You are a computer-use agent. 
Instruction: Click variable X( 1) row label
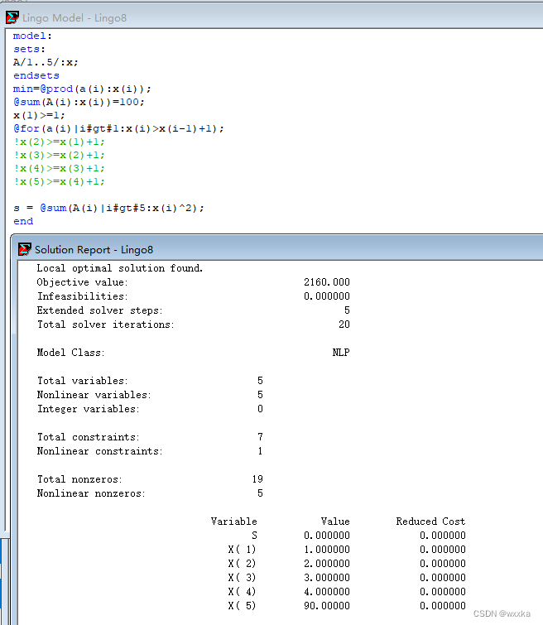[x=242, y=550]
